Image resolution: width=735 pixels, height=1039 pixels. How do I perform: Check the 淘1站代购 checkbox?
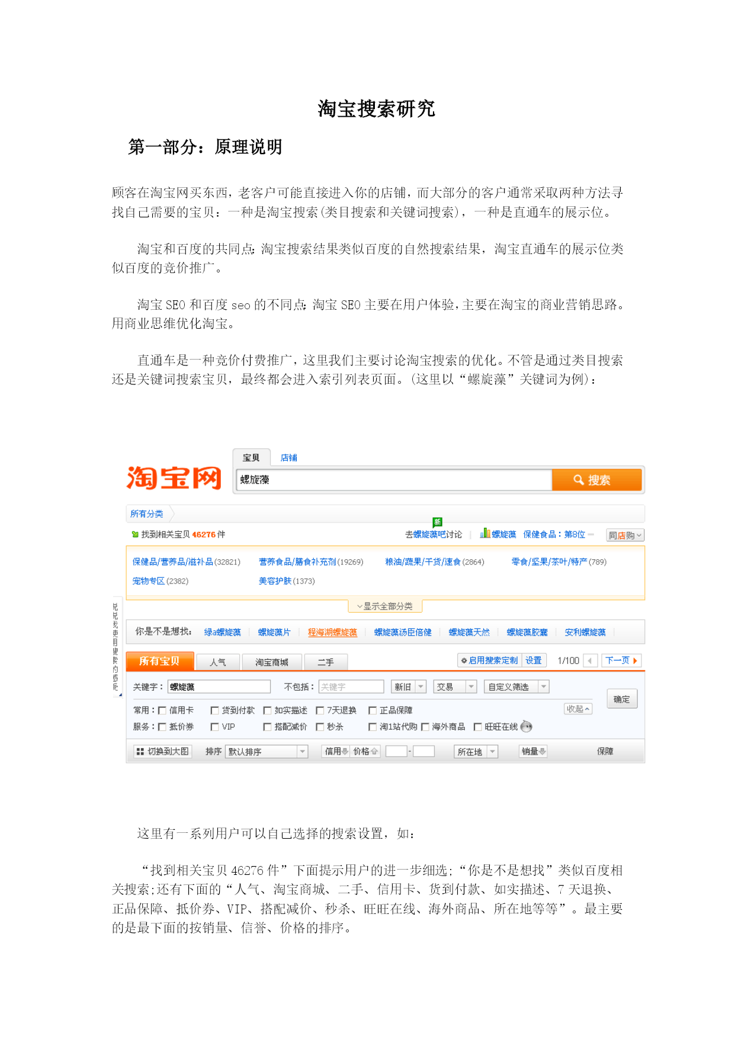[373, 727]
